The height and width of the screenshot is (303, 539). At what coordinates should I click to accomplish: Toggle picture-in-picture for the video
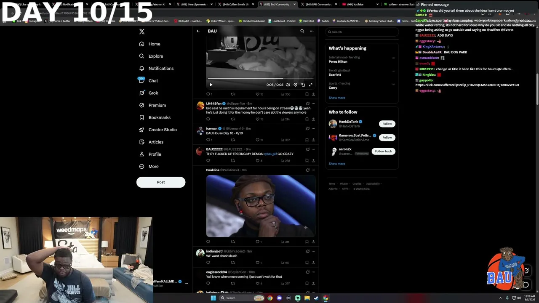coord(303,85)
